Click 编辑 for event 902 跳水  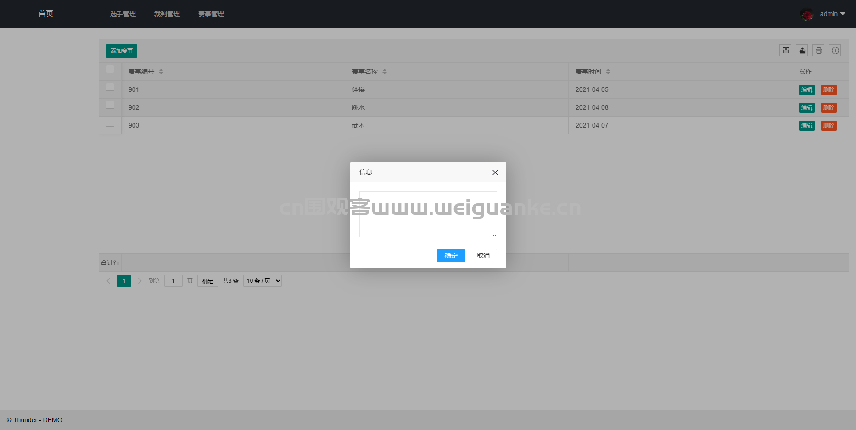(807, 108)
